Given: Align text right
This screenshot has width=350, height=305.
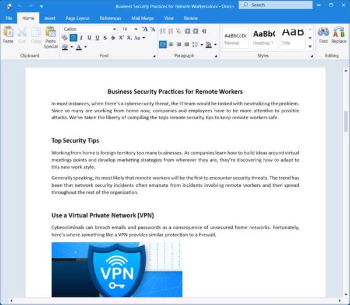Looking at the screenshot, I should 179,45.
